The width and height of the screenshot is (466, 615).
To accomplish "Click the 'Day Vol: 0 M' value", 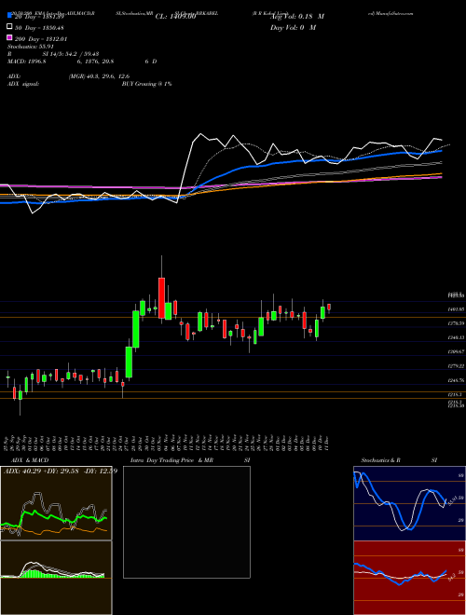I will click(x=293, y=27).
